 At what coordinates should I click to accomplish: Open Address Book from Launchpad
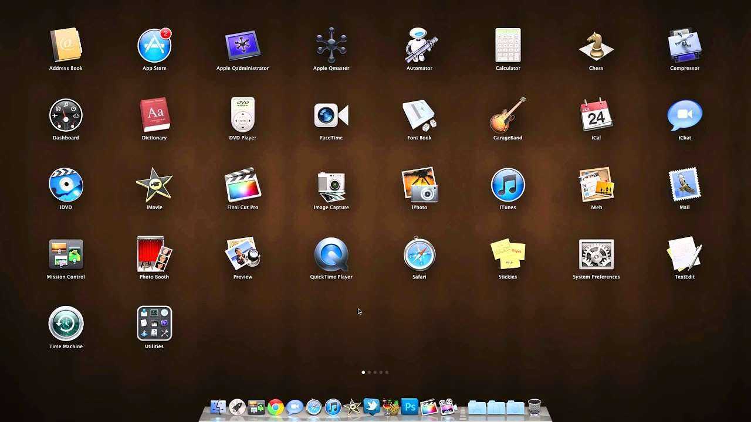click(66, 46)
